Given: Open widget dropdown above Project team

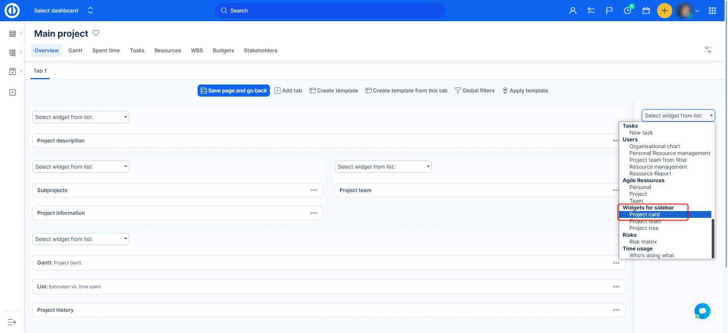Looking at the screenshot, I should coord(383,167).
